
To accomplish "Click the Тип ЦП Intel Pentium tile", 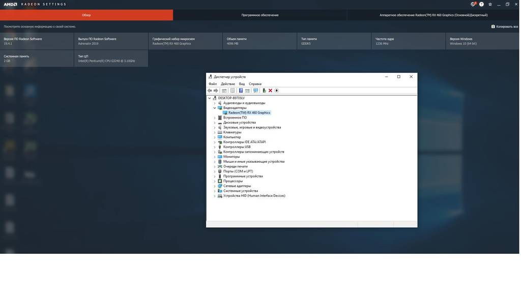I will [111, 58].
